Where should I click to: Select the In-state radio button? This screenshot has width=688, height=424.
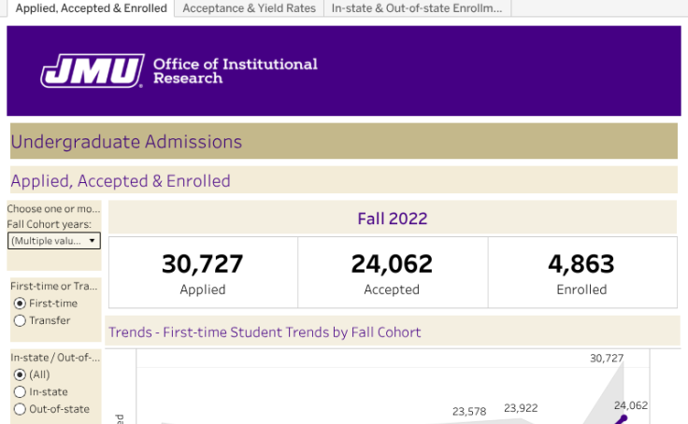pos(20,392)
